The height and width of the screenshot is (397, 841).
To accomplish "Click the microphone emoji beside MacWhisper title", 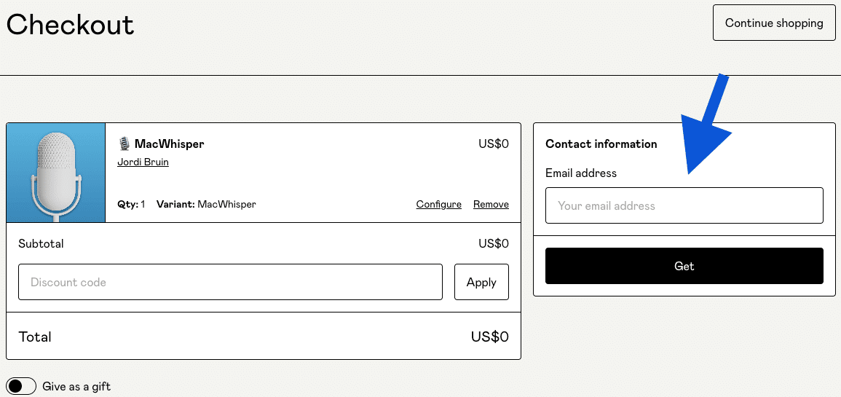I will point(124,144).
